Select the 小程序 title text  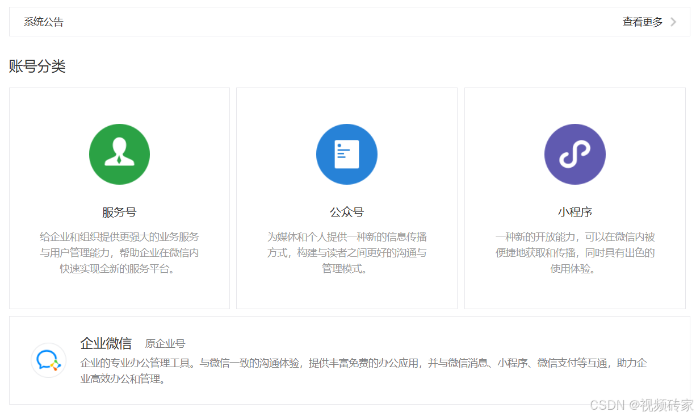[x=575, y=213]
